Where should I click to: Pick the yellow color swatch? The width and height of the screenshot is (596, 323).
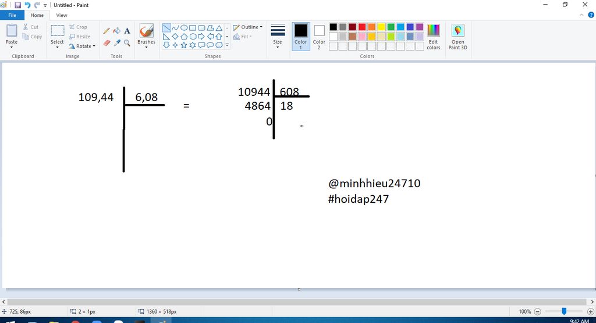pos(381,27)
